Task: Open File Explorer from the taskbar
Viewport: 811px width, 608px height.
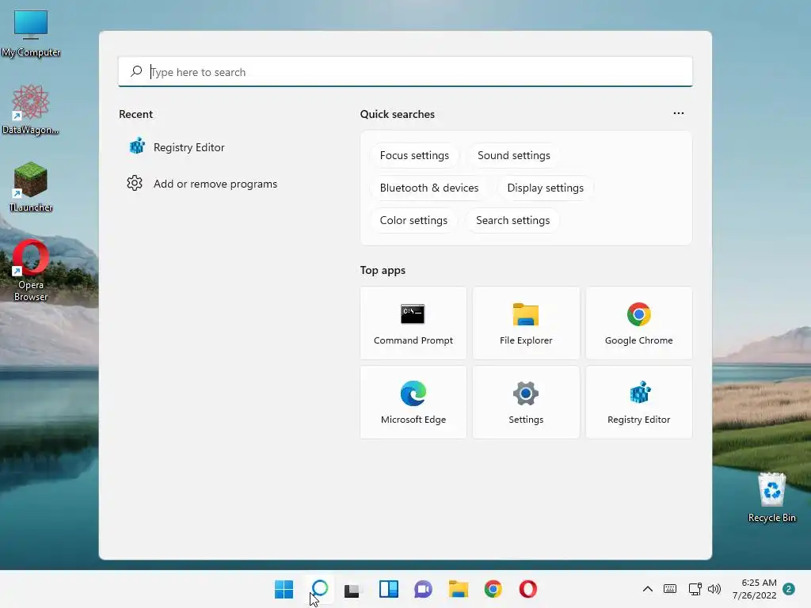Action: coord(459,589)
